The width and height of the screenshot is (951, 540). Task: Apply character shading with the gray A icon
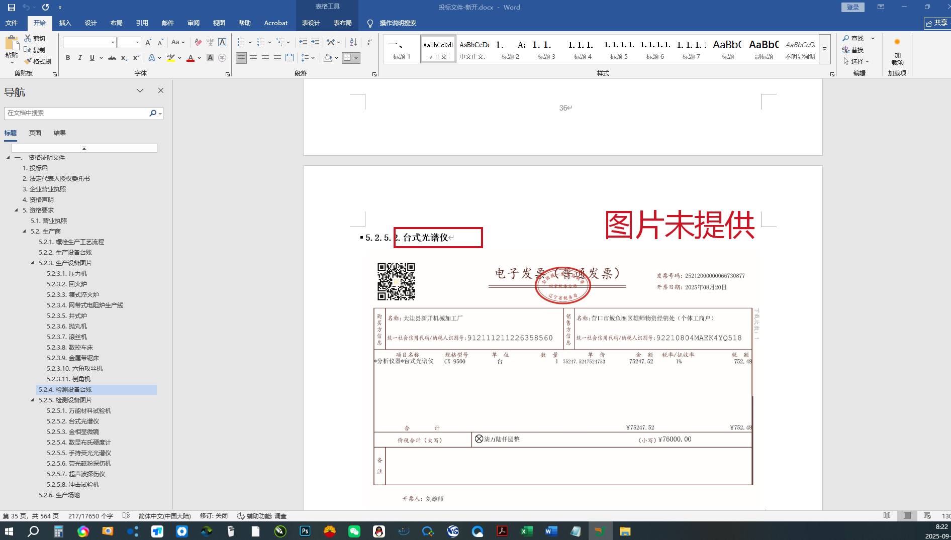pyautogui.click(x=210, y=58)
